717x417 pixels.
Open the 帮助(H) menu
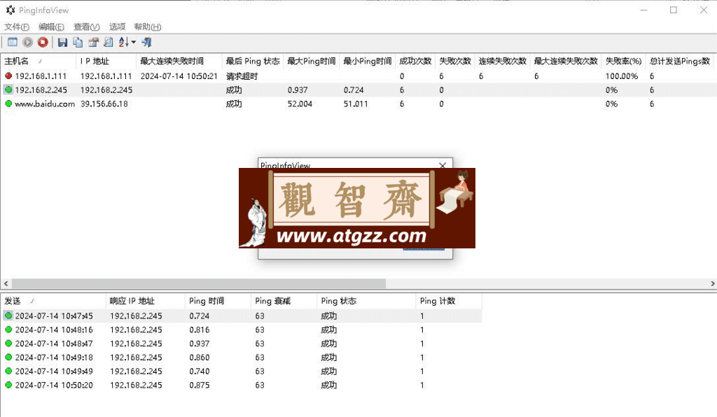coord(147,27)
